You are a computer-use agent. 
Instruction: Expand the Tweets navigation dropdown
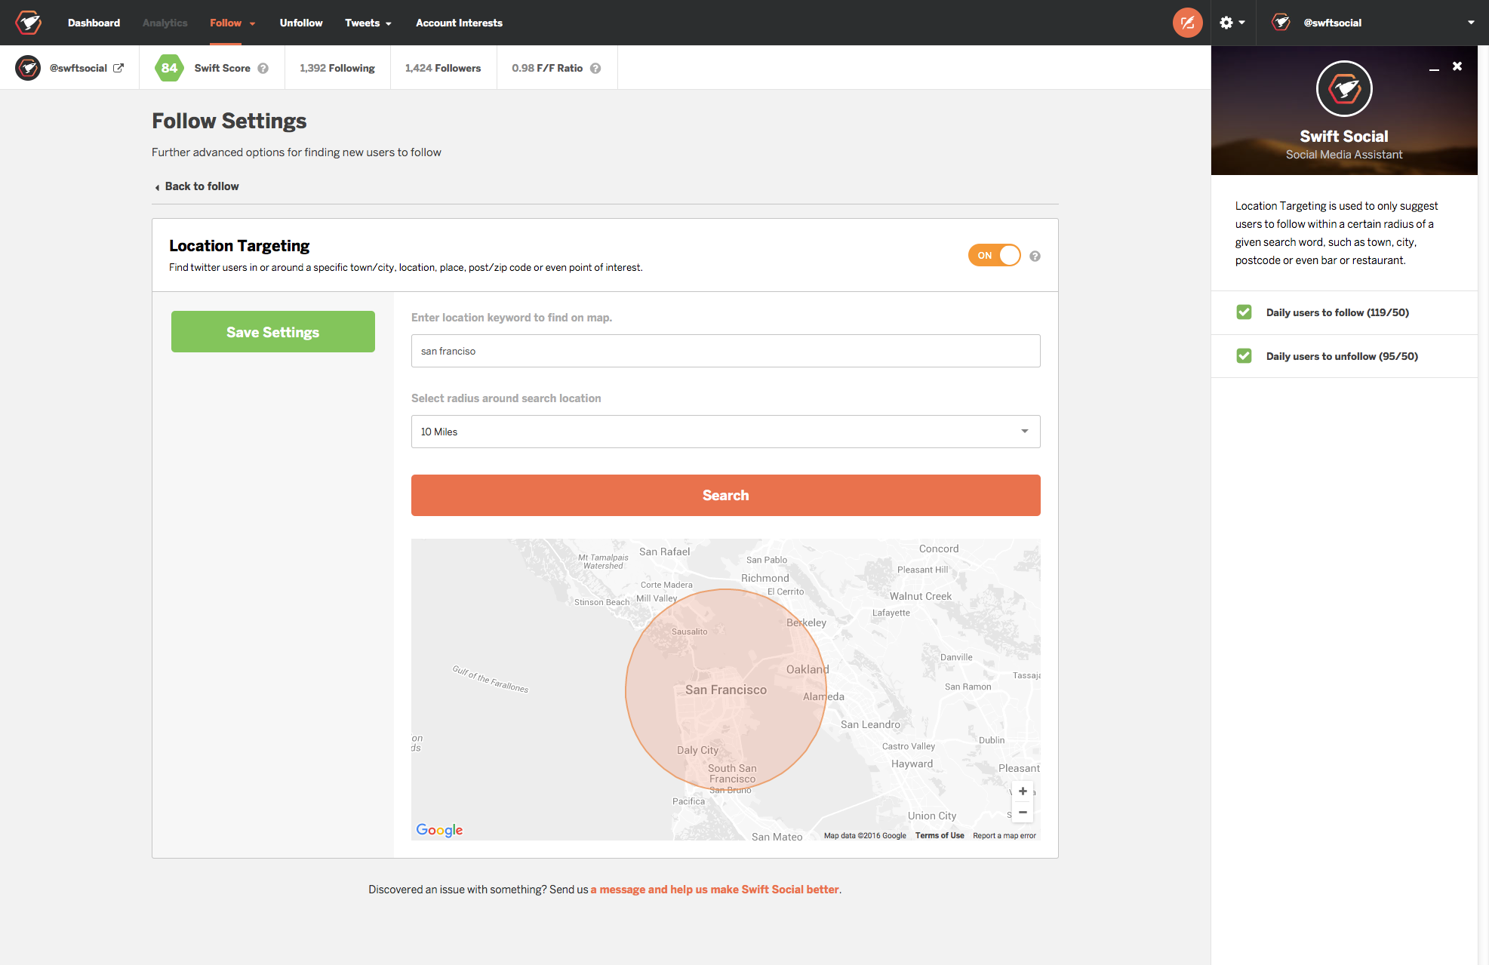click(368, 23)
